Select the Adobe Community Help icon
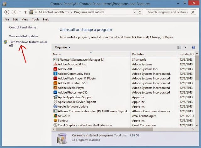 [x=55, y=74]
